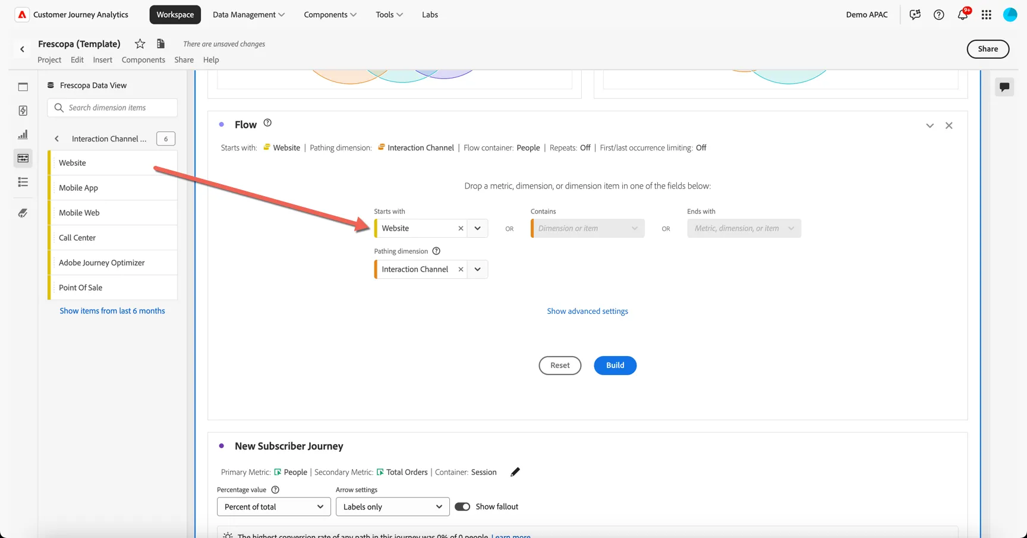1027x538 pixels.
Task: Close the Flow visualization
Action: [949, 125]
